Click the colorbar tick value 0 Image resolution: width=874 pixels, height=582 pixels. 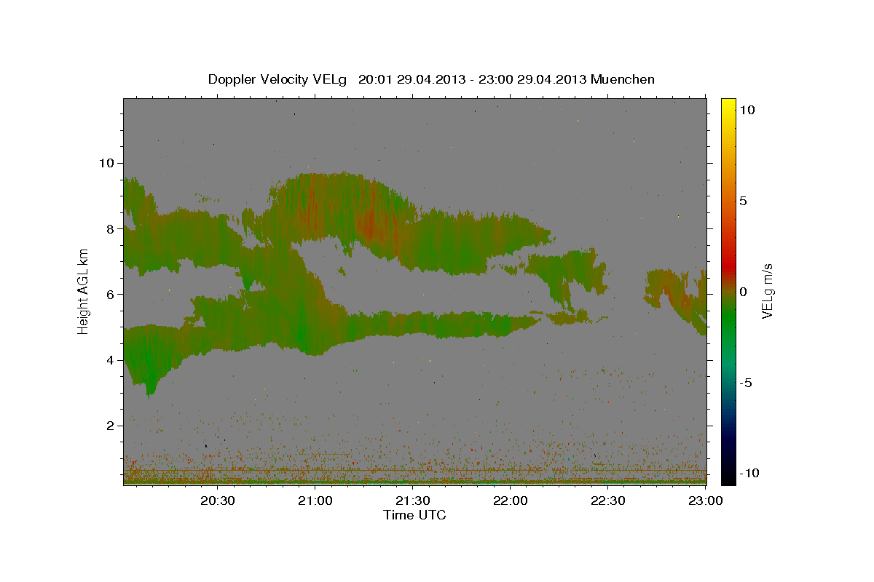click(744, 292)
